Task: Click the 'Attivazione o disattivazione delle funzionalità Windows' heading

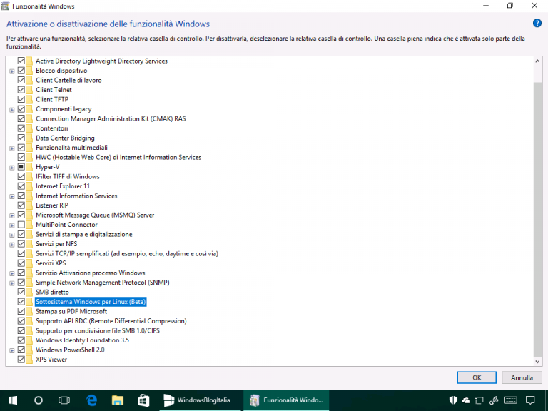Action: [x=108, y=24]
